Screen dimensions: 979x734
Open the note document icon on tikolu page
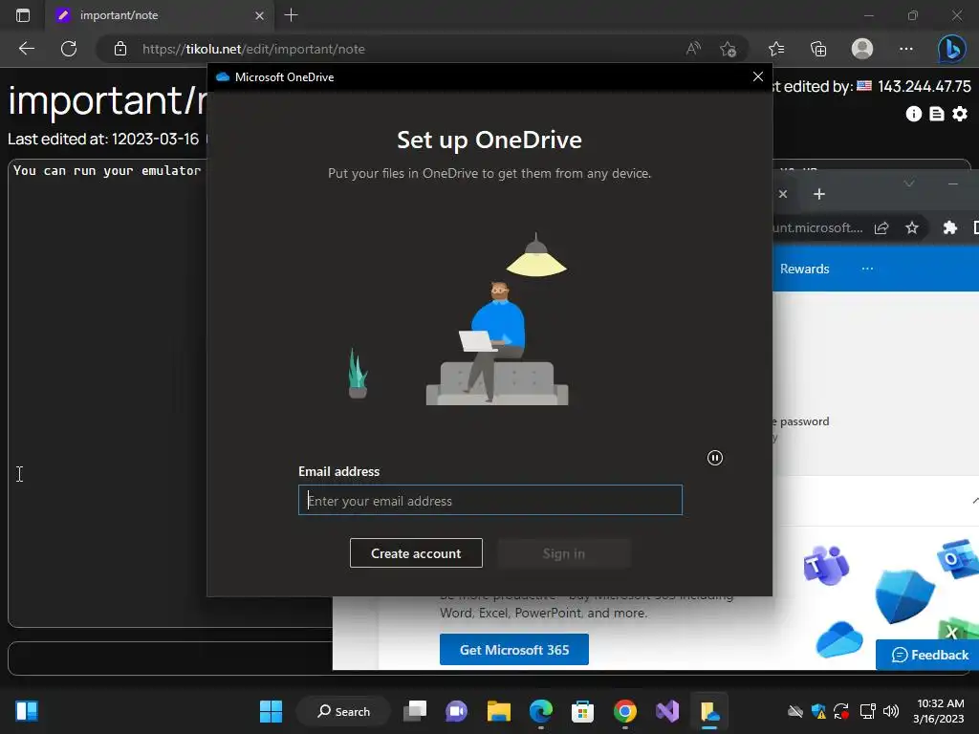pyautogui.click(x=937, y=114)
